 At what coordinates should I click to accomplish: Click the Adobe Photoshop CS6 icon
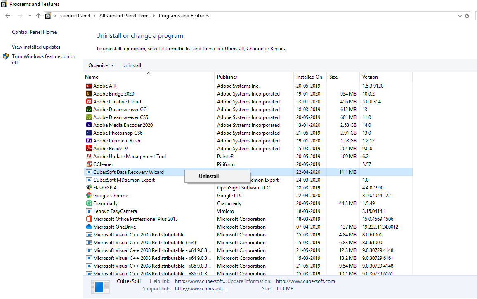[89, 133]
